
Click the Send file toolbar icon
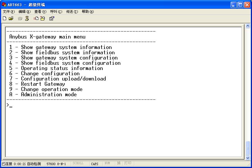[36, 19]
